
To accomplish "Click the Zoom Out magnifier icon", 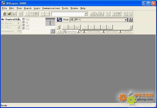I will [x=130, y=14].
